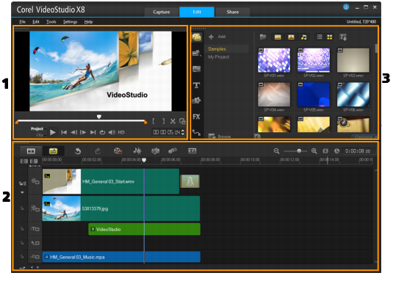Select the HM_General 03_Music.mpa audio clip
Viewport: 393px width, 284px height.
[121, 257]
